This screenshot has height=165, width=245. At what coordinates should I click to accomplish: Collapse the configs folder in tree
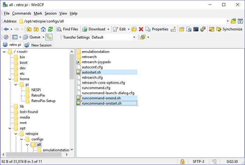point(22,139)
